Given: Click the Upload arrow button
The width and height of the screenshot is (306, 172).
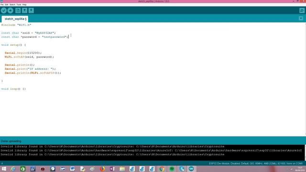Looking at the screenshot, I should point(11,11).
